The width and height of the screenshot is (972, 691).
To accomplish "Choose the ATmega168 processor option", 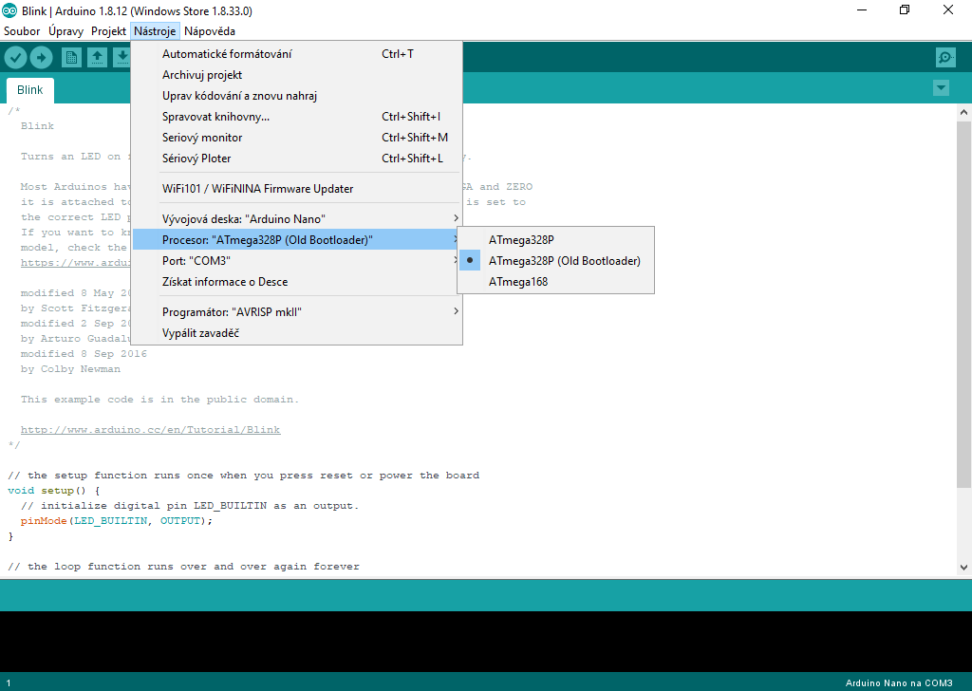I will pyautogui.click(x=518, y=282).
